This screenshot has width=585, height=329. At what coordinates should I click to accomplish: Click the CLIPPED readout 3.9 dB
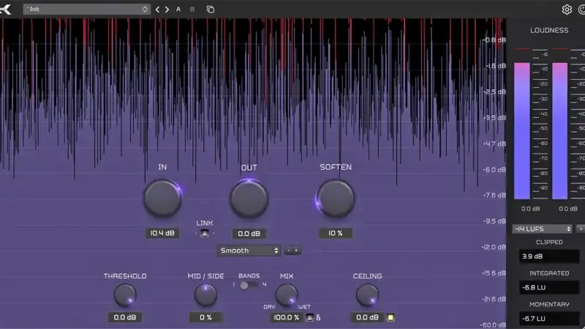pyautogui.click(x=549, y=257)
